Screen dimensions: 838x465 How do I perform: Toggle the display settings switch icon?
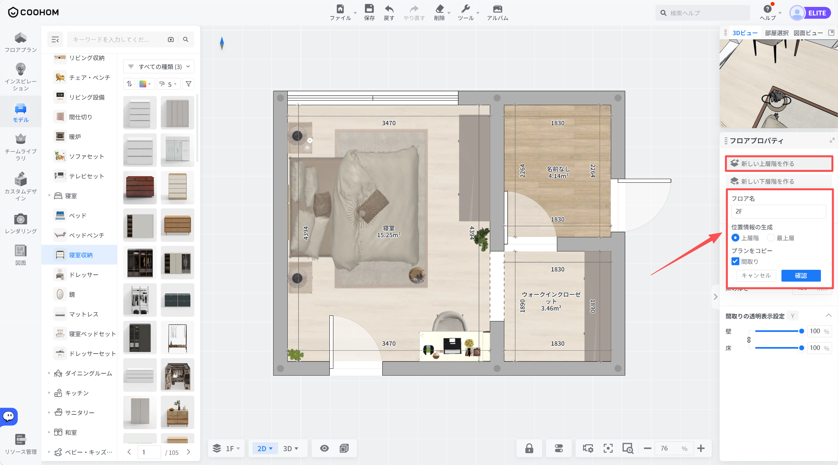(x=559, y=448)
